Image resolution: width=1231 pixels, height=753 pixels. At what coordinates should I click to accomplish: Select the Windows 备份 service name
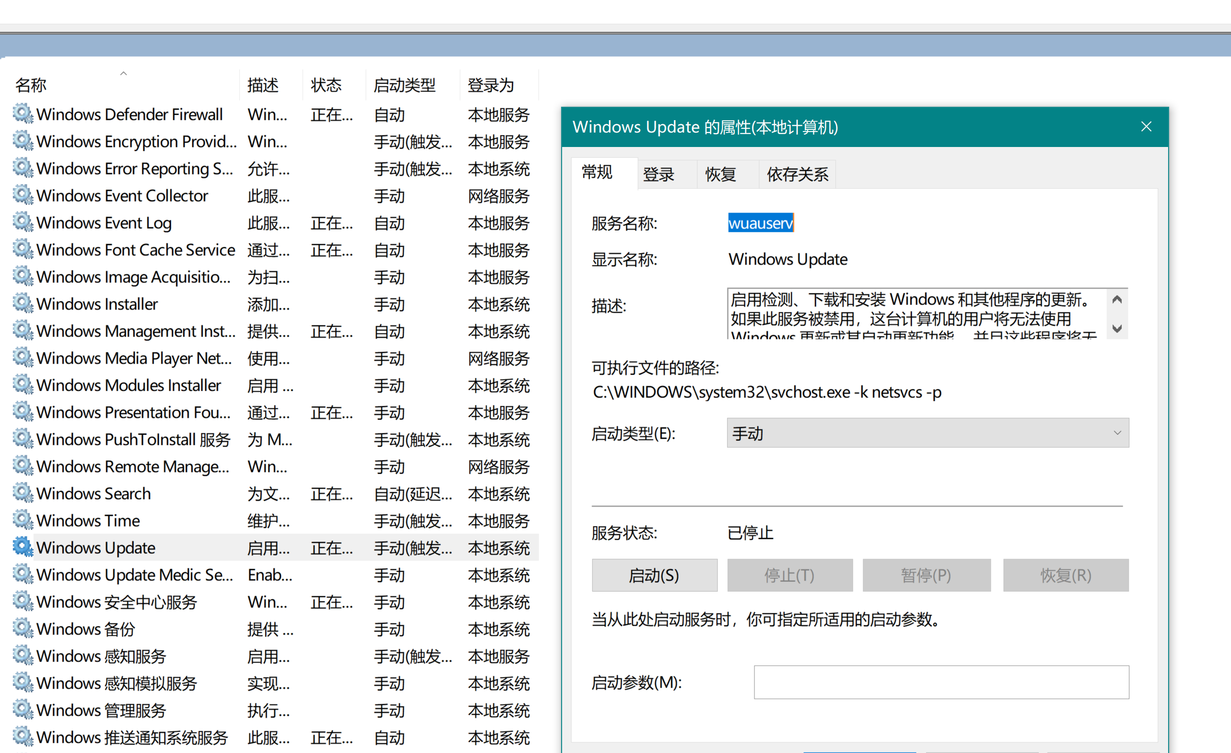[86, 629]
